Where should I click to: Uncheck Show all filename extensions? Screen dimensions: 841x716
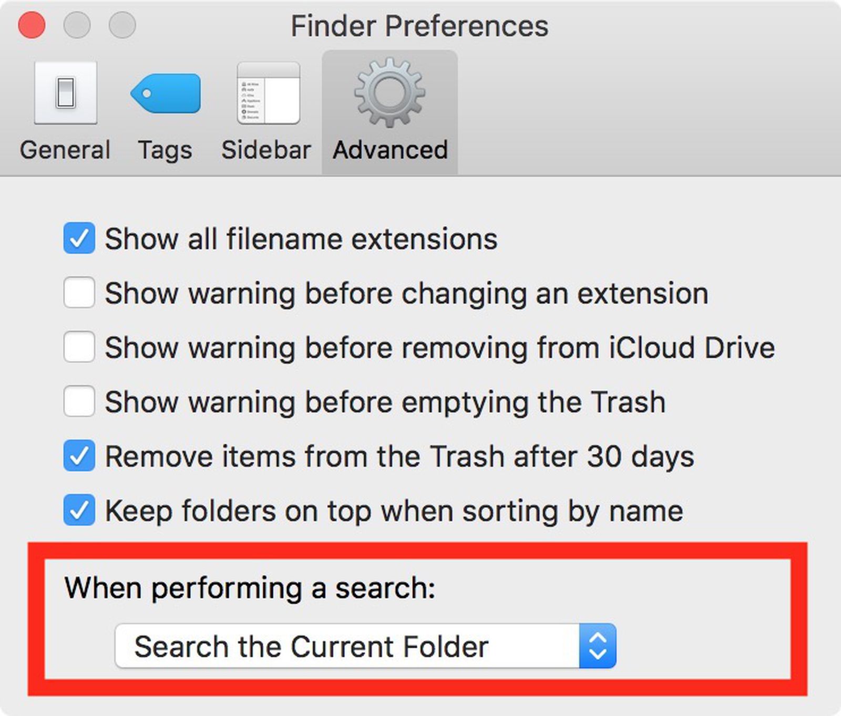78,239
